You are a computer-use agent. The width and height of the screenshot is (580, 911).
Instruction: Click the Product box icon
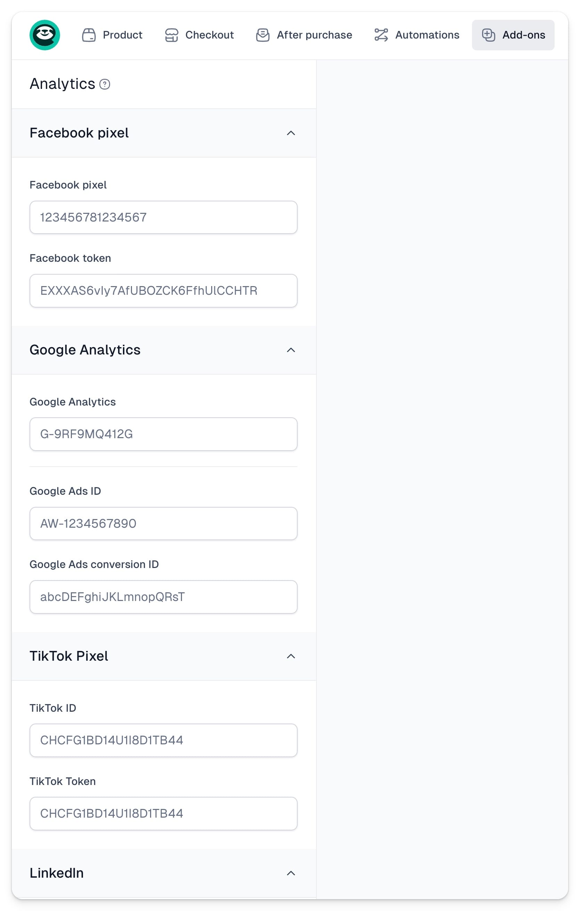click(89, 35)
